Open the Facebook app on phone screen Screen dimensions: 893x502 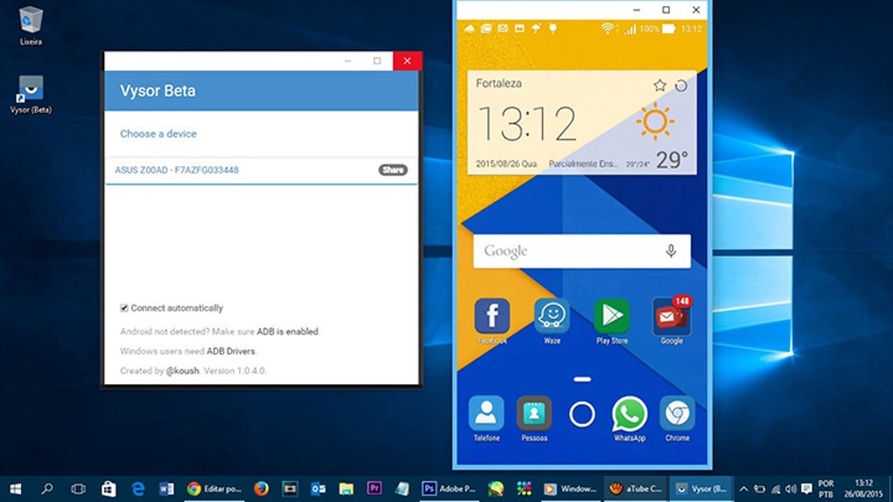click(x=492, y=316)
